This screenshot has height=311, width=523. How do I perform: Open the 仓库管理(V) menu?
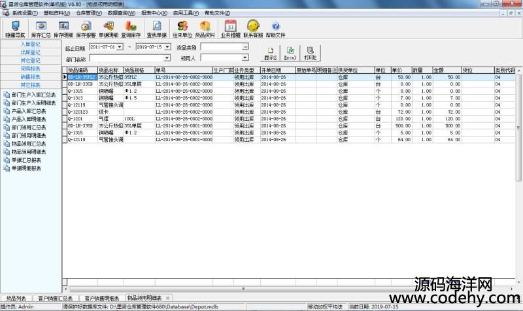point(89,13)
